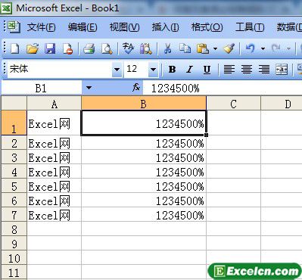
Task: Align text right
Action: (x=264, y=69)
